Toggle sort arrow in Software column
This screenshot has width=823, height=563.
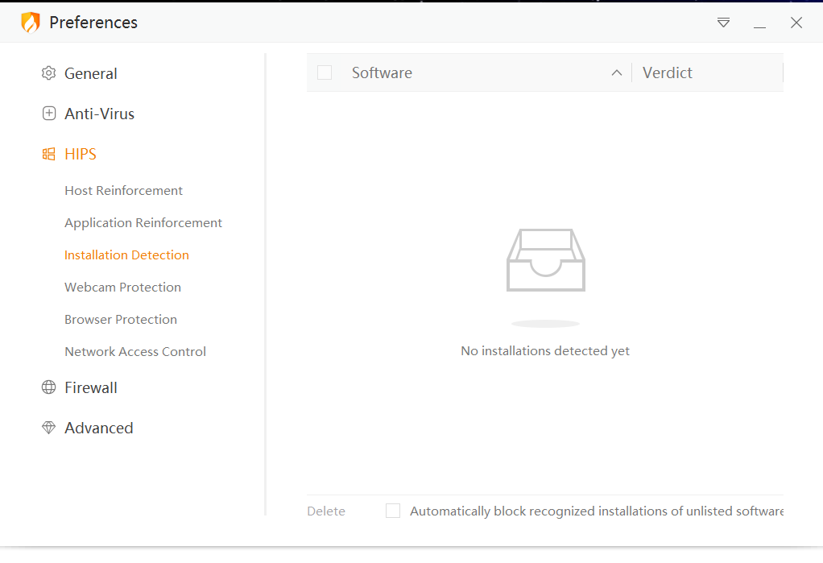(617, 73)
